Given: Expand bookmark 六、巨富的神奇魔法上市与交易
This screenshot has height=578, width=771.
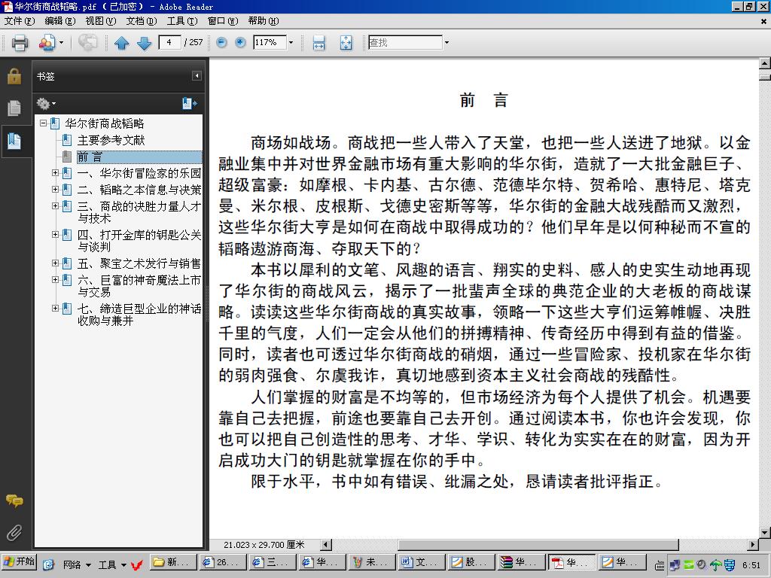Looking at the screenshot, I should pos(56,280).
